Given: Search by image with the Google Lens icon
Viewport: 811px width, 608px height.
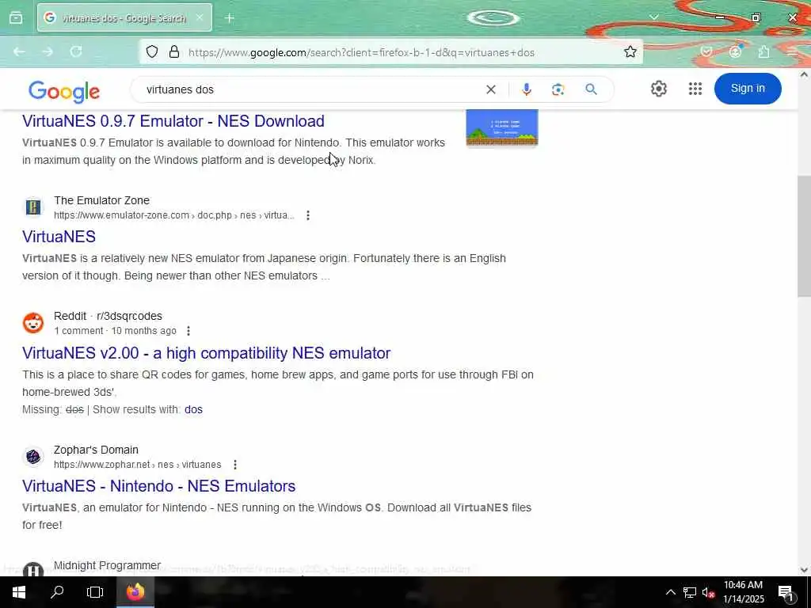Looking at the screenshot, I should point(558,89).
